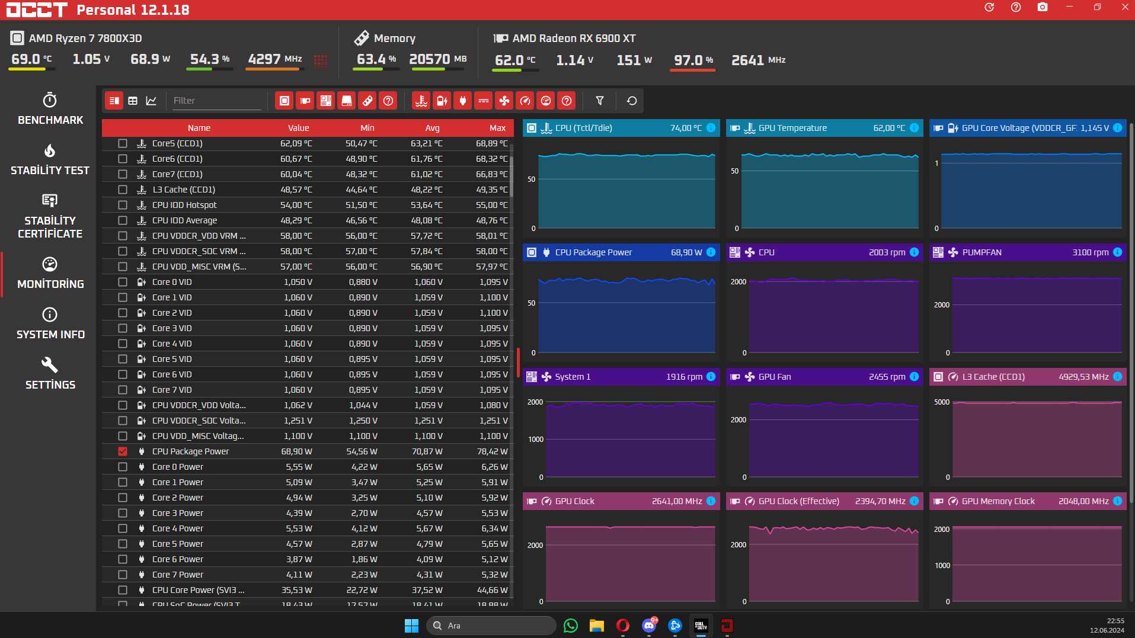Check the L3 Cache (CCD1) row checkbox
1135x638 pixels.
123,190
